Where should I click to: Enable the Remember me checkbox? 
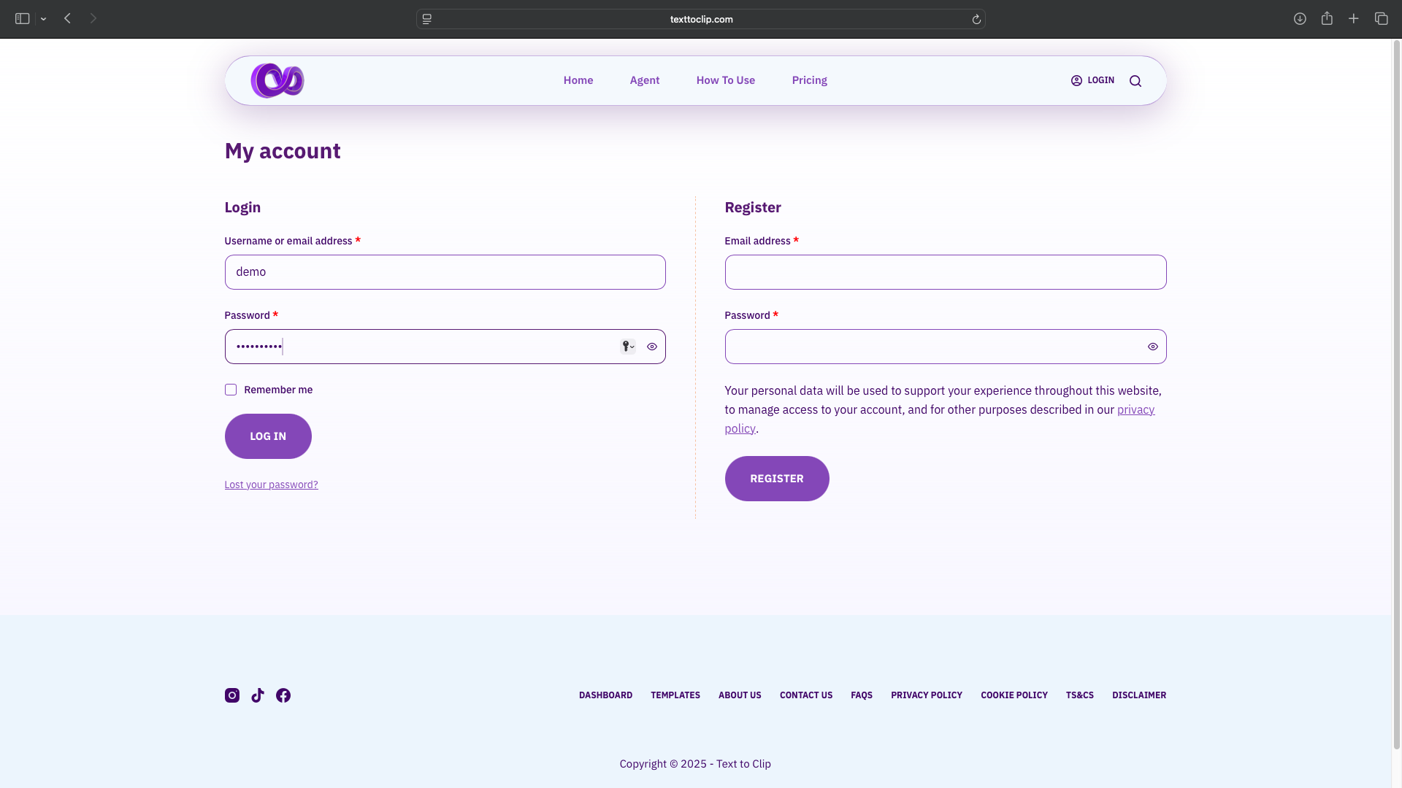tap(231, 390)
